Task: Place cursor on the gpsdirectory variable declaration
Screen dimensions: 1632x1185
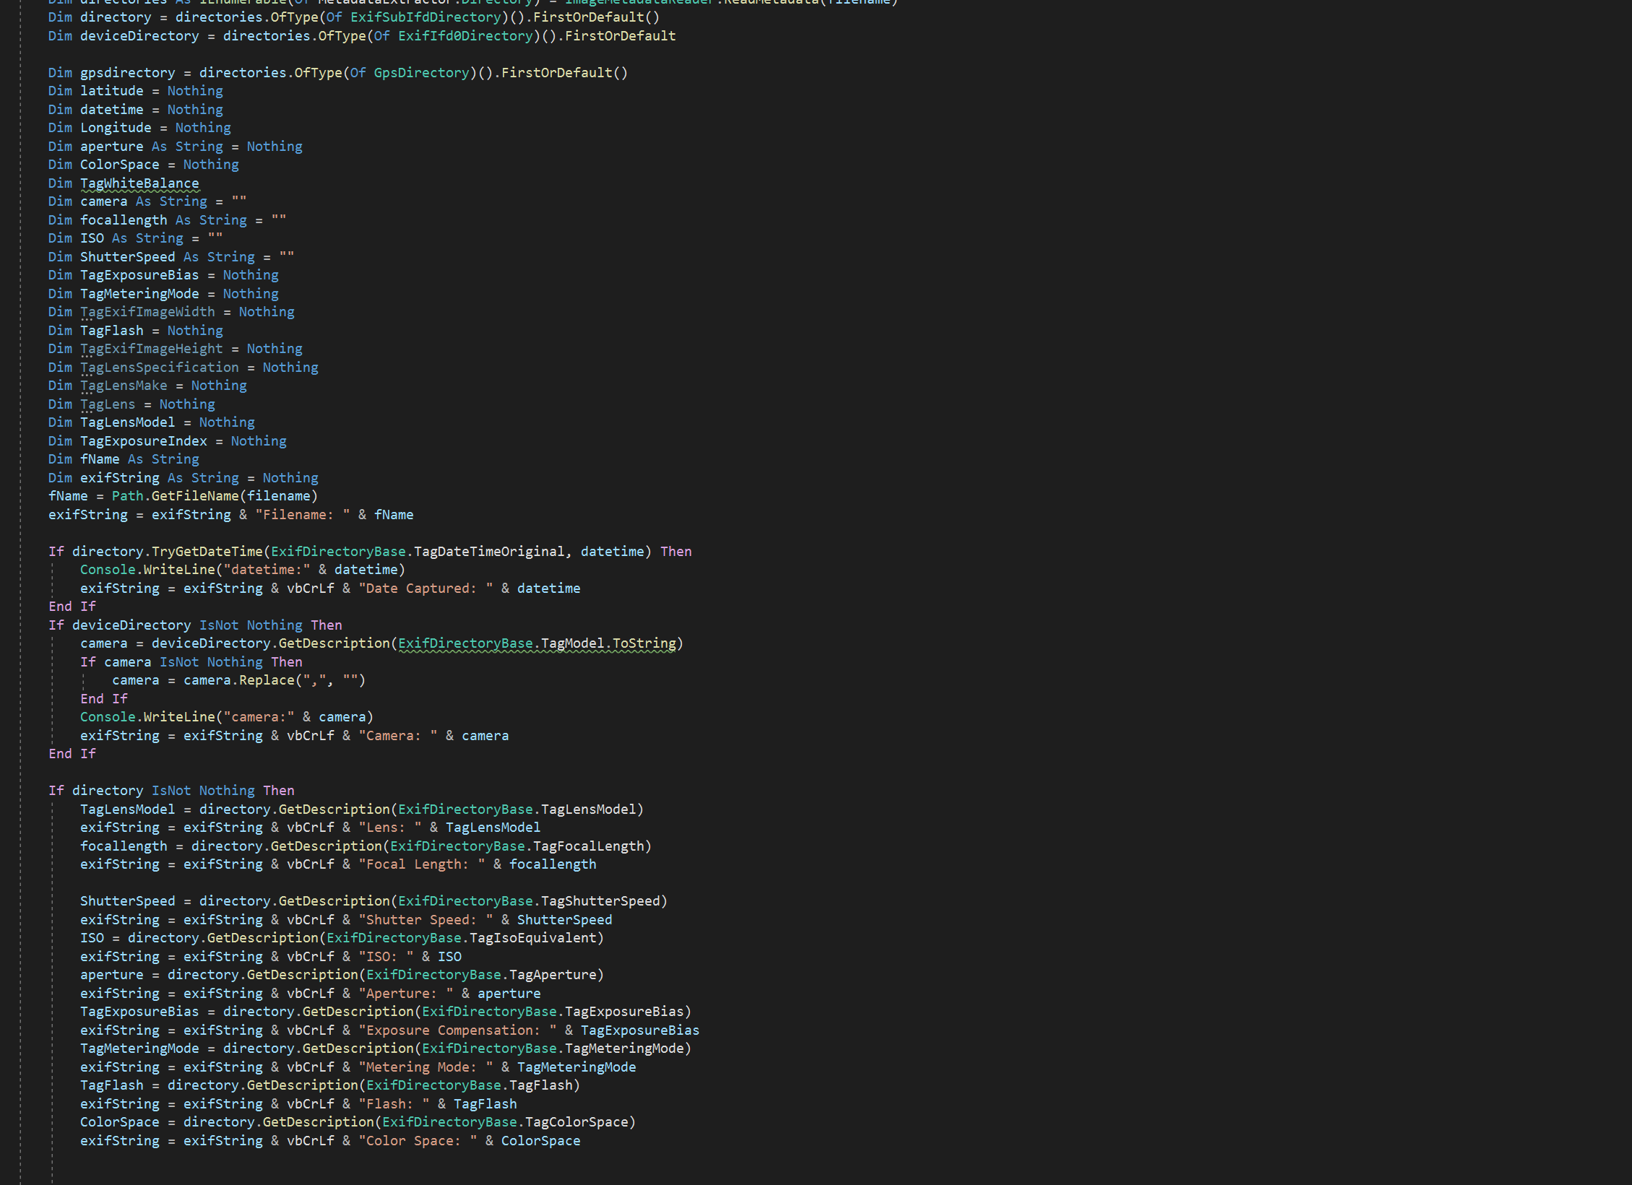Action: click(x=129, y=72)
